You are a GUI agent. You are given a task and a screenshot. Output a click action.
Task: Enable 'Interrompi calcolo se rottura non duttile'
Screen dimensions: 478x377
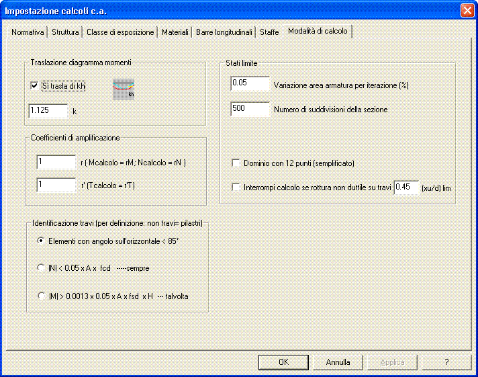click(236, 187)
